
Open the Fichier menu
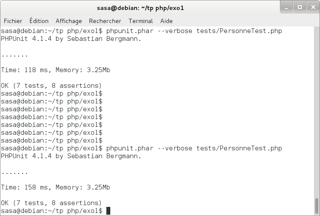tap(13, 21)
